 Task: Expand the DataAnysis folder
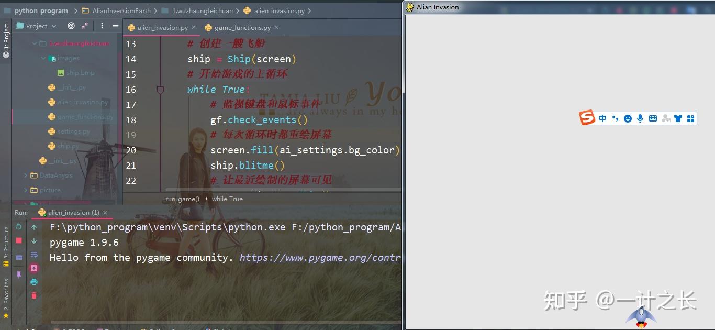[x=25, y=175]
